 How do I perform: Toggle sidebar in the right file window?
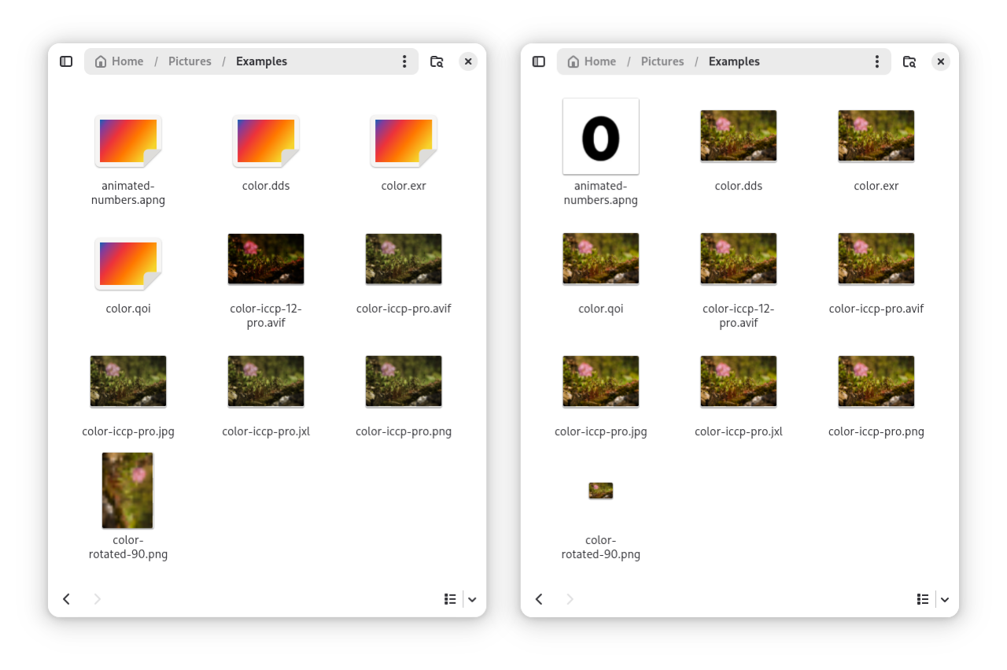pyautogui.click(x=539, y=61)
